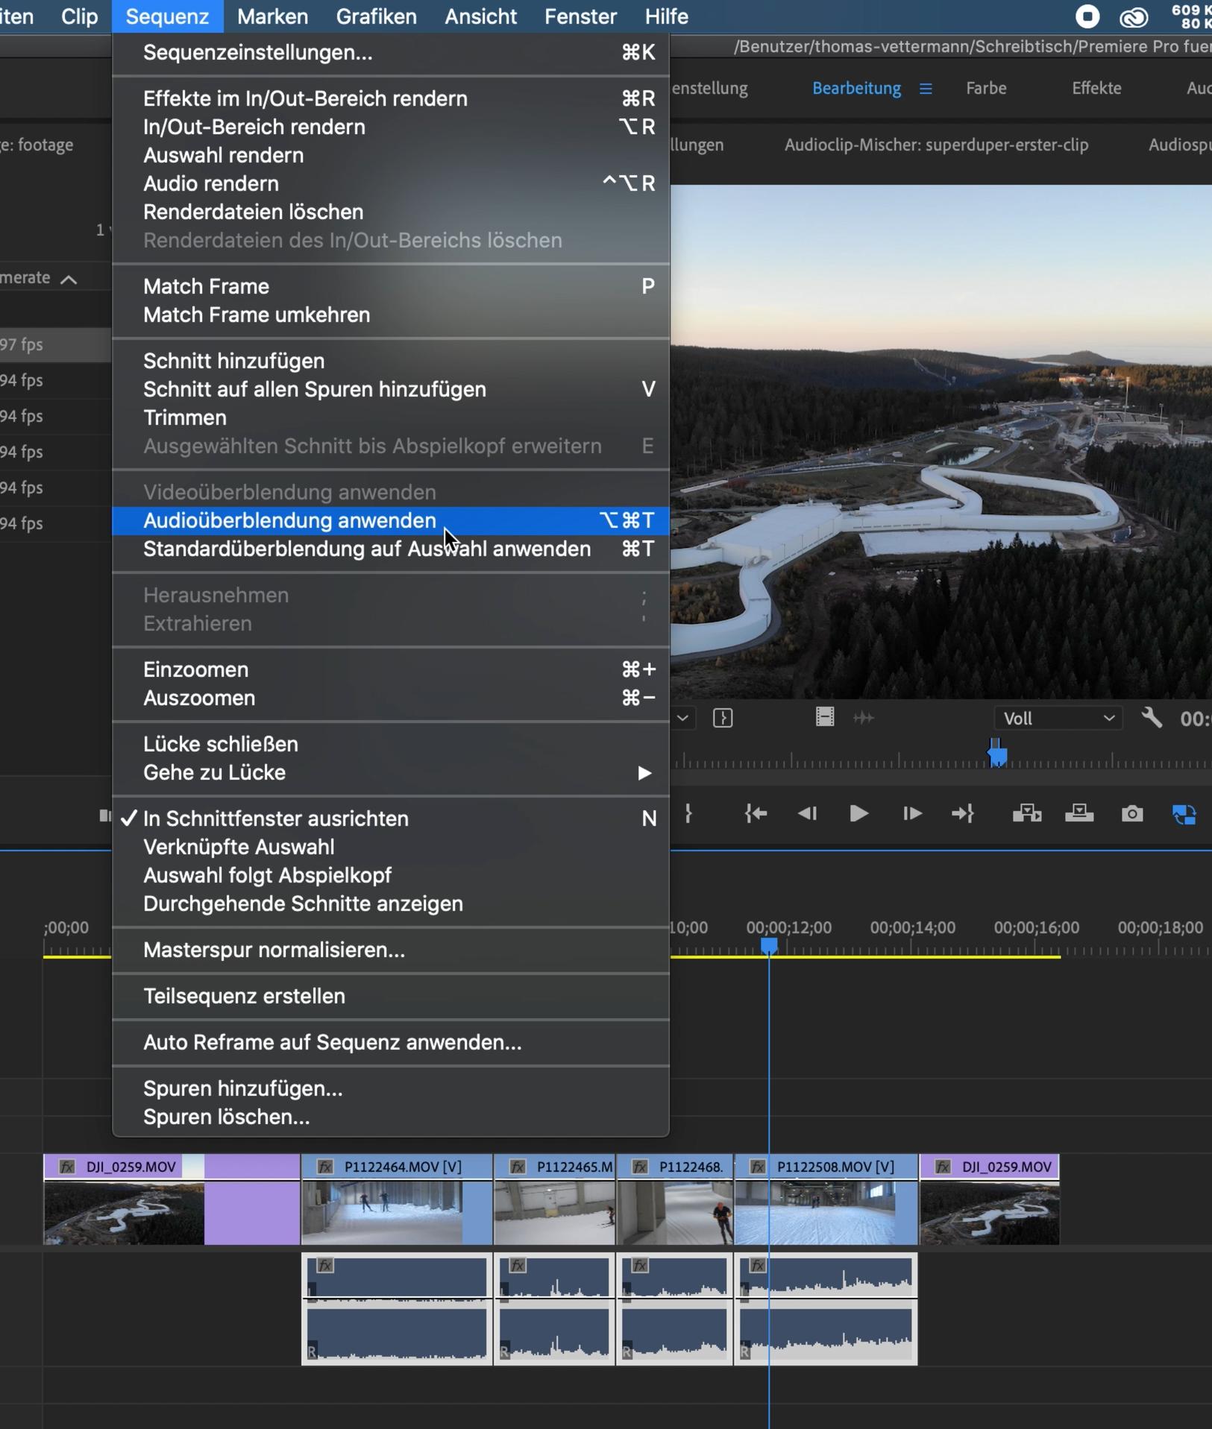Image resolution: width=1212 pixels, height=1429 pixels.
Task: Open the Marken menu in the menu bar
Action: tap(272, 16)
